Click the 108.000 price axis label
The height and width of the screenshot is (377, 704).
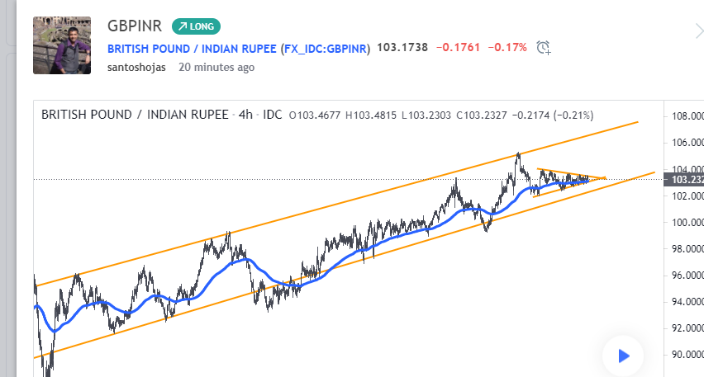(687, 116)
